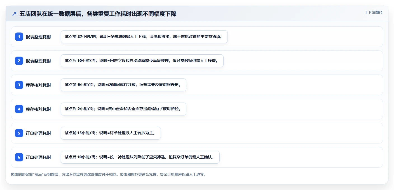The height and width of the screenshot is (190, 394).
Task: Select the 试点前 15小时/周 description box
Action: tap(111, 133)
